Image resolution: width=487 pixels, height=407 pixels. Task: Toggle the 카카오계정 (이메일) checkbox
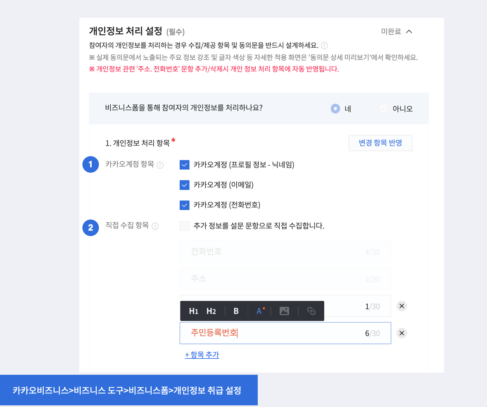(x=185, y=185)
